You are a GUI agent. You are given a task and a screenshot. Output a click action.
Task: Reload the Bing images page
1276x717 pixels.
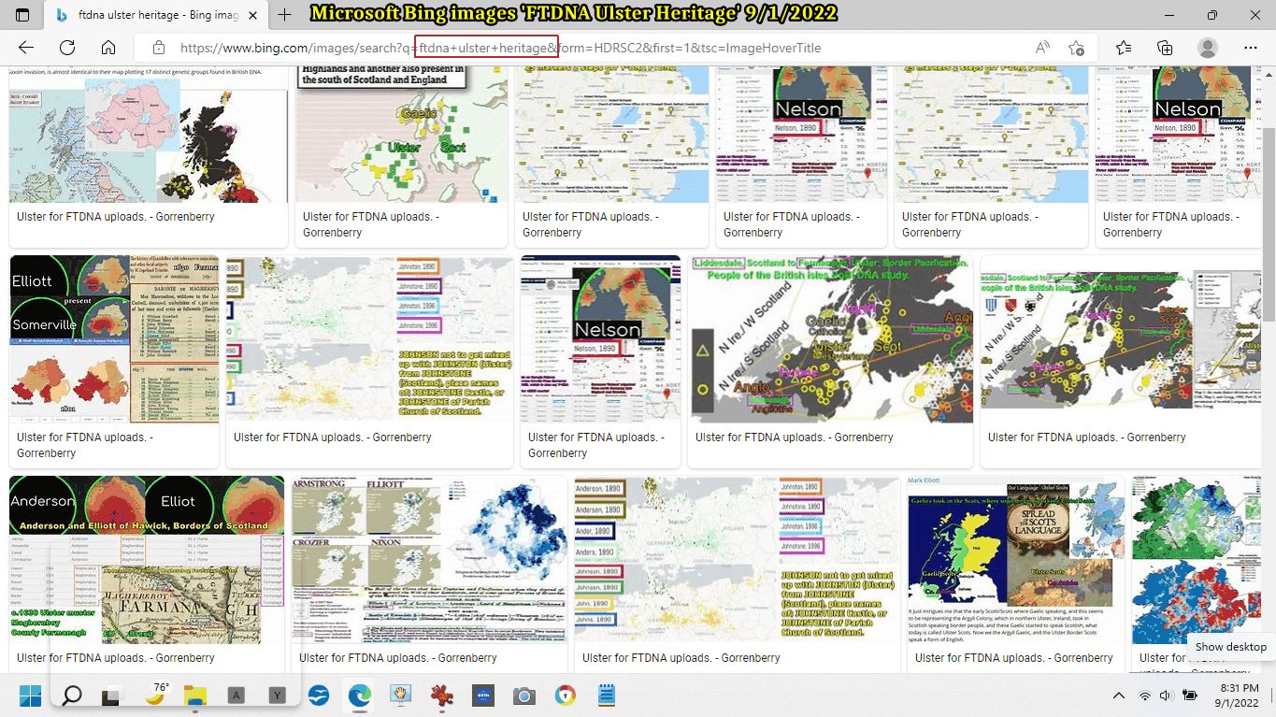pos(67,48)
